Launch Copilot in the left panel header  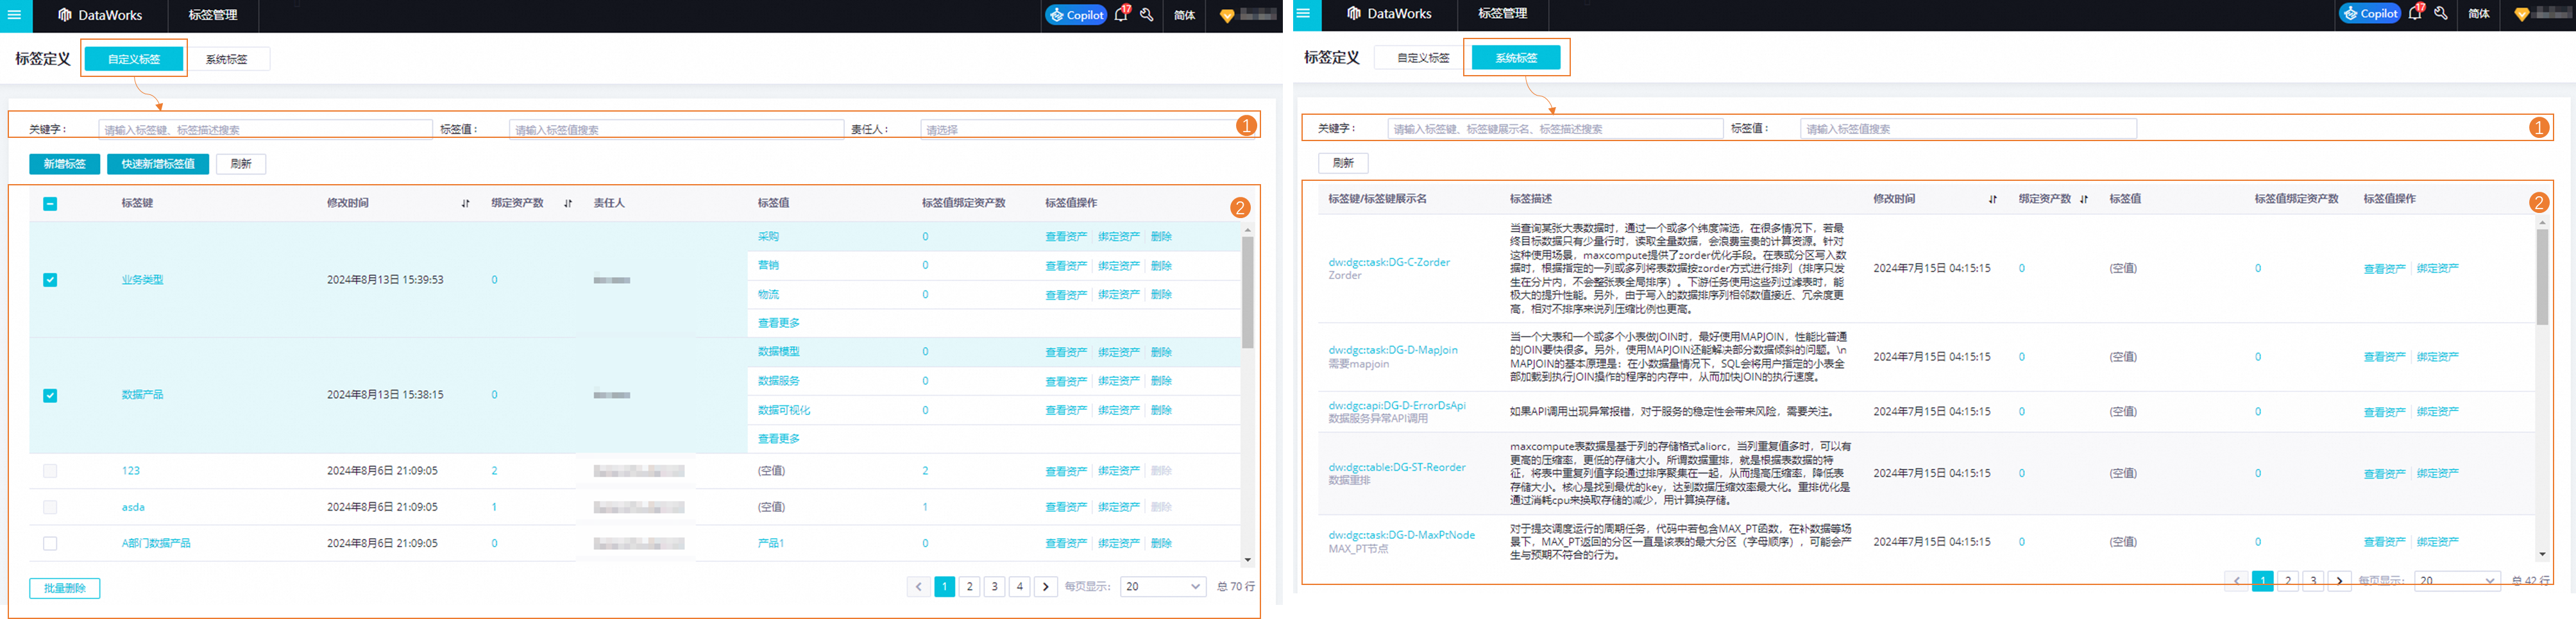1076,15
